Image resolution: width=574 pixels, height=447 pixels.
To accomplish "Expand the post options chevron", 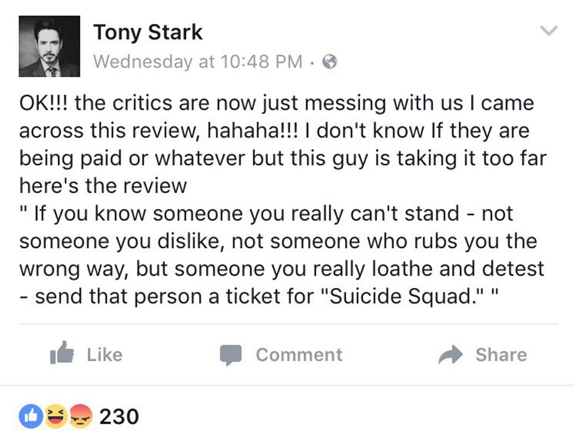I will 548,31.
